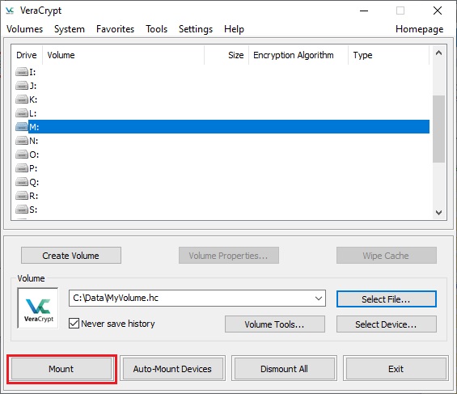
Task: Open the Volumes menu
Action: (x=25, y=29)
